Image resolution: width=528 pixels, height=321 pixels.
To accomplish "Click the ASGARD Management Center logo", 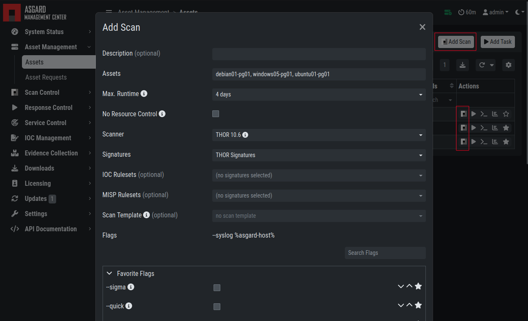I will pos(35,12).
